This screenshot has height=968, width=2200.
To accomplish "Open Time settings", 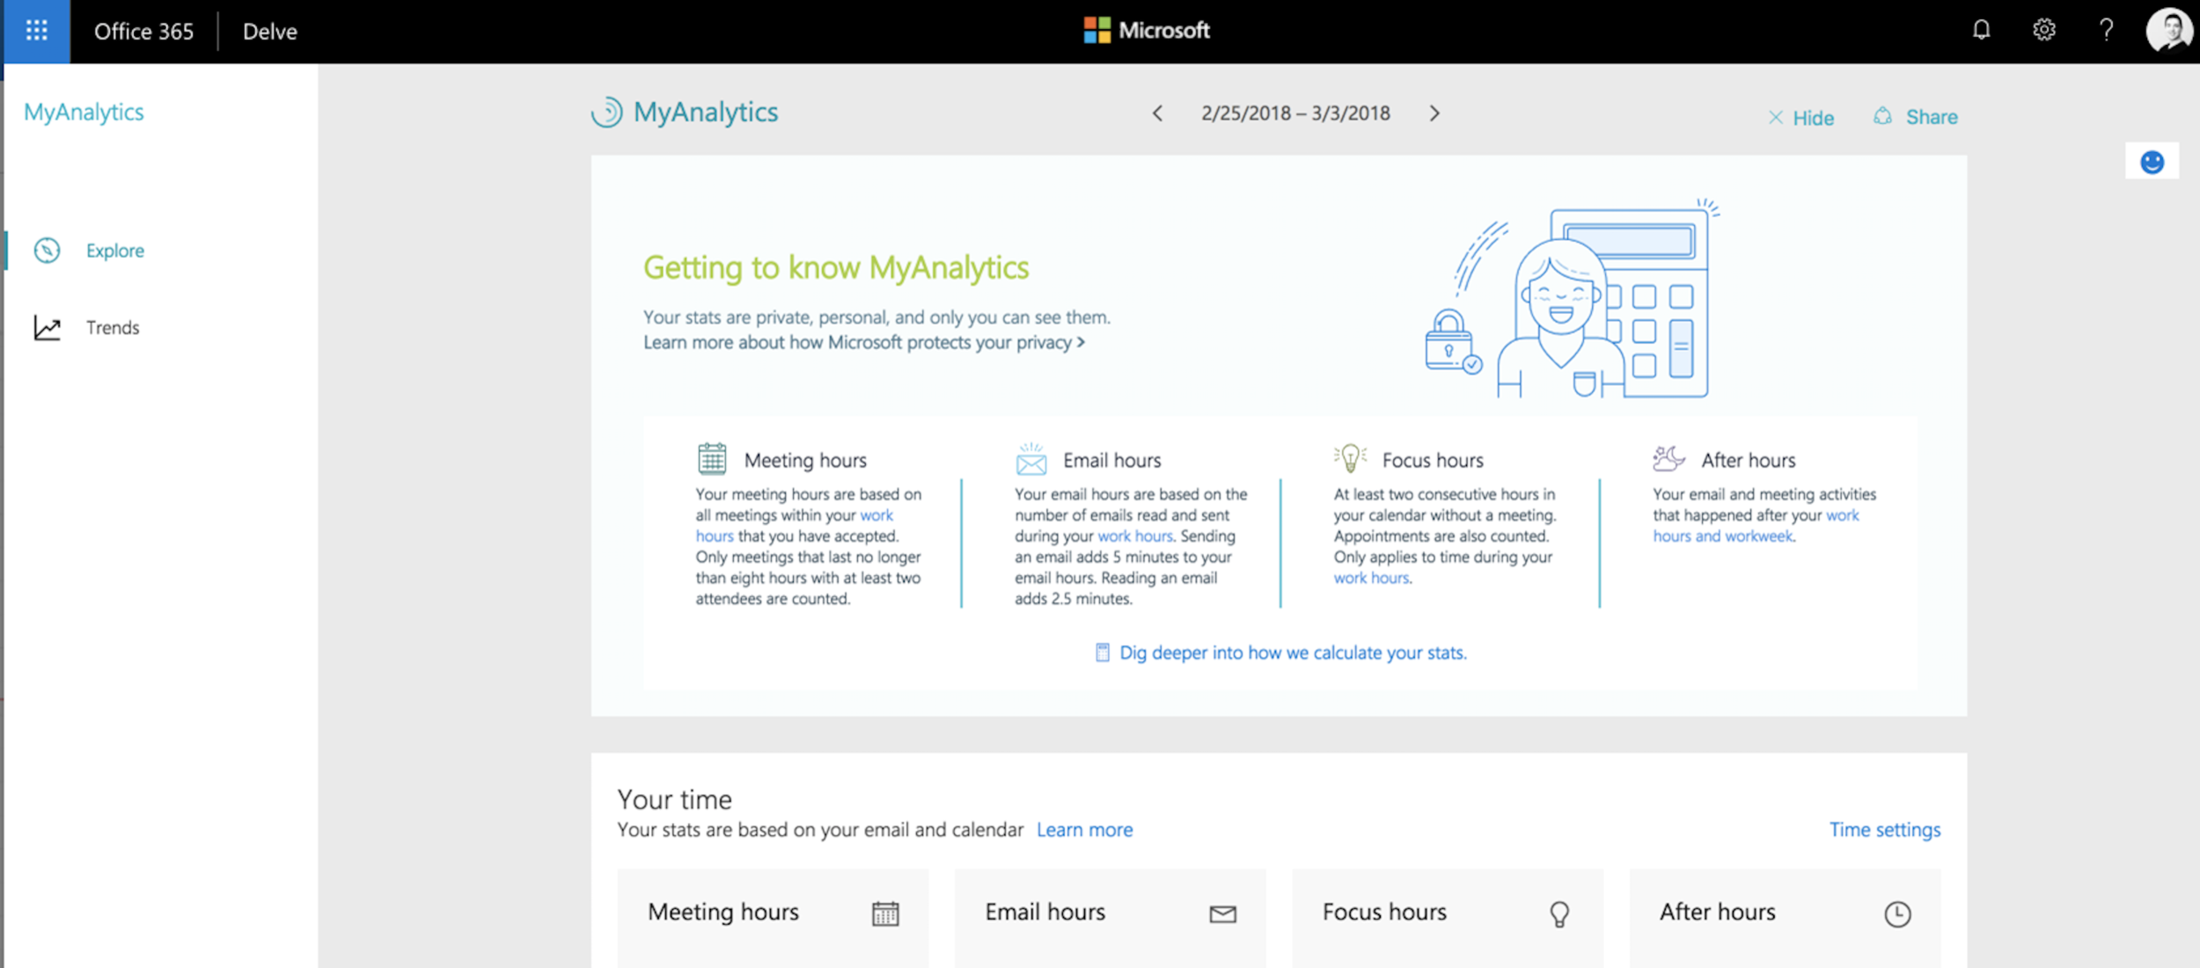I will point(1884,829).
